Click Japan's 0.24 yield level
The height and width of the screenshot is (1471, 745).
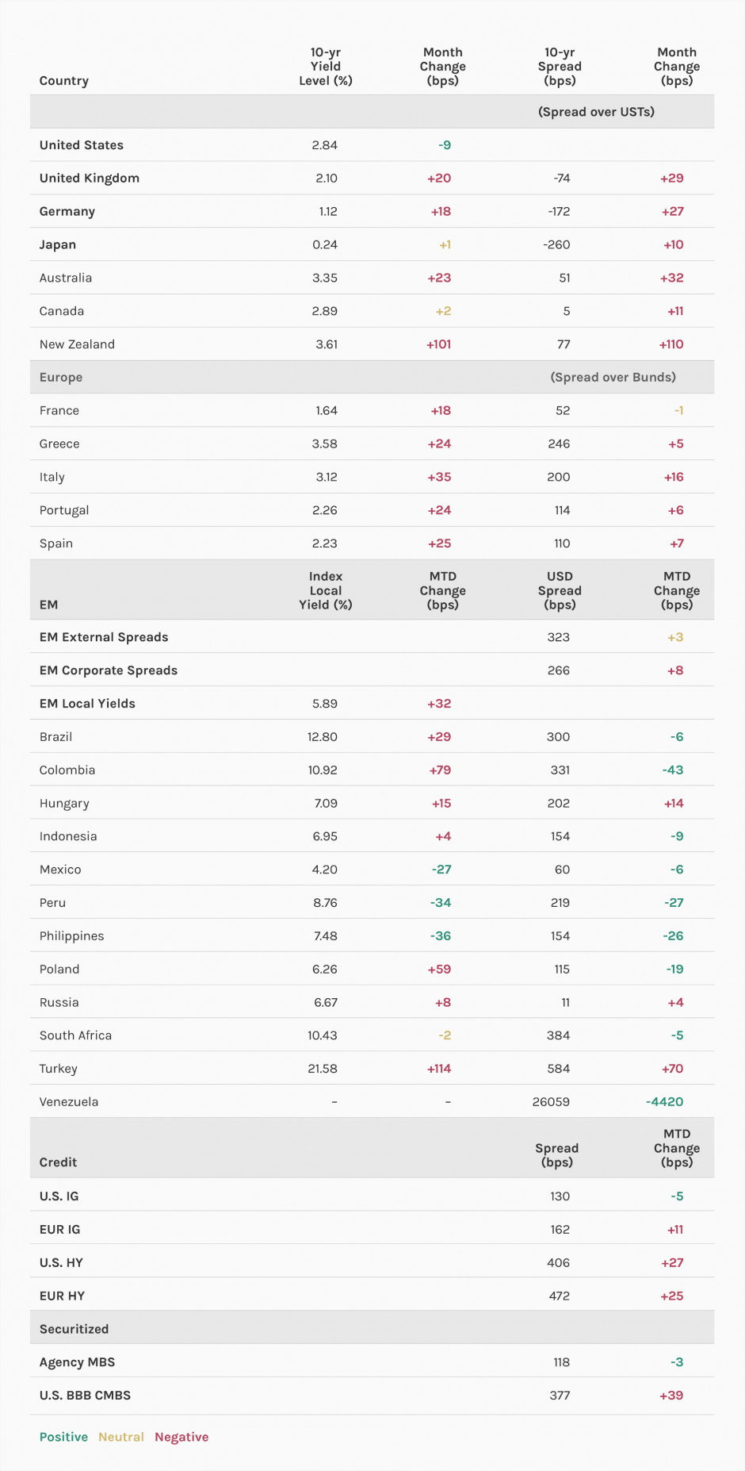tap(325, 245)
